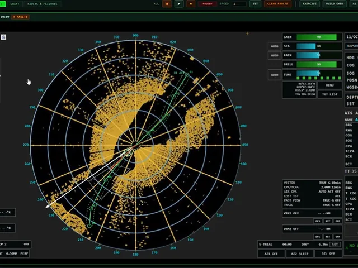Click RST button under VRM2

(328, 237)
